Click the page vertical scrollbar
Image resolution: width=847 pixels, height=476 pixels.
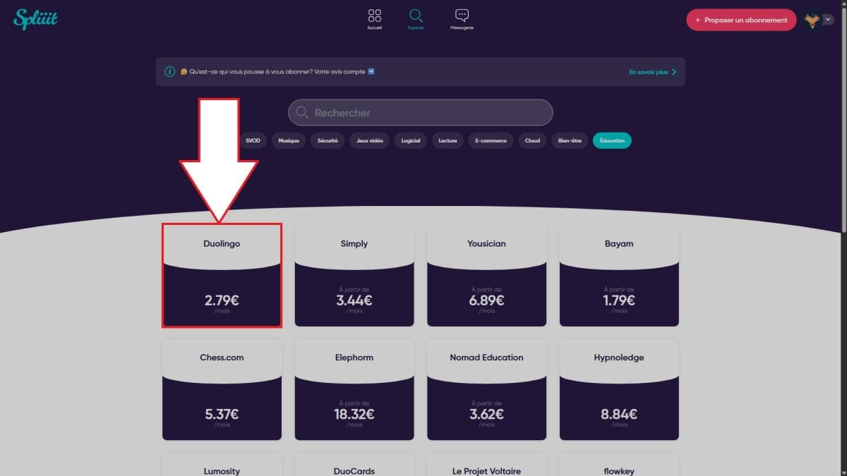coord(843,120)
